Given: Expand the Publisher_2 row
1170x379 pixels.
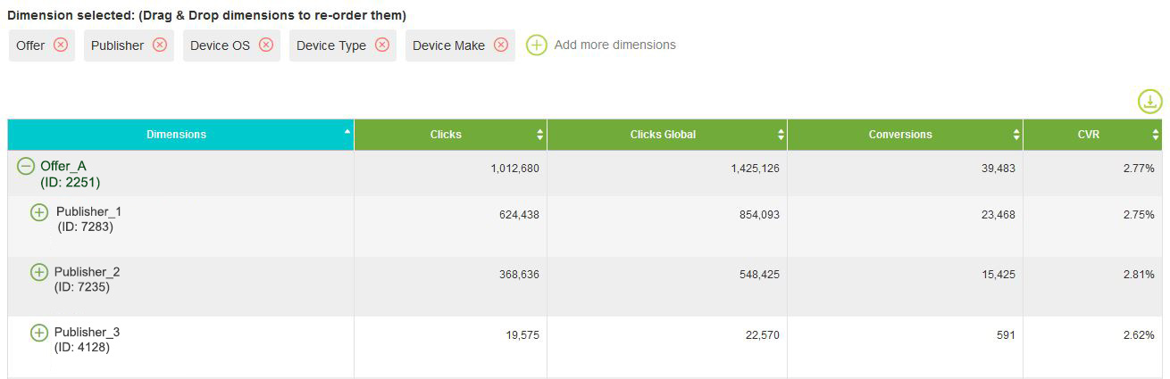Looking at the screenshot, I should 39,272.
